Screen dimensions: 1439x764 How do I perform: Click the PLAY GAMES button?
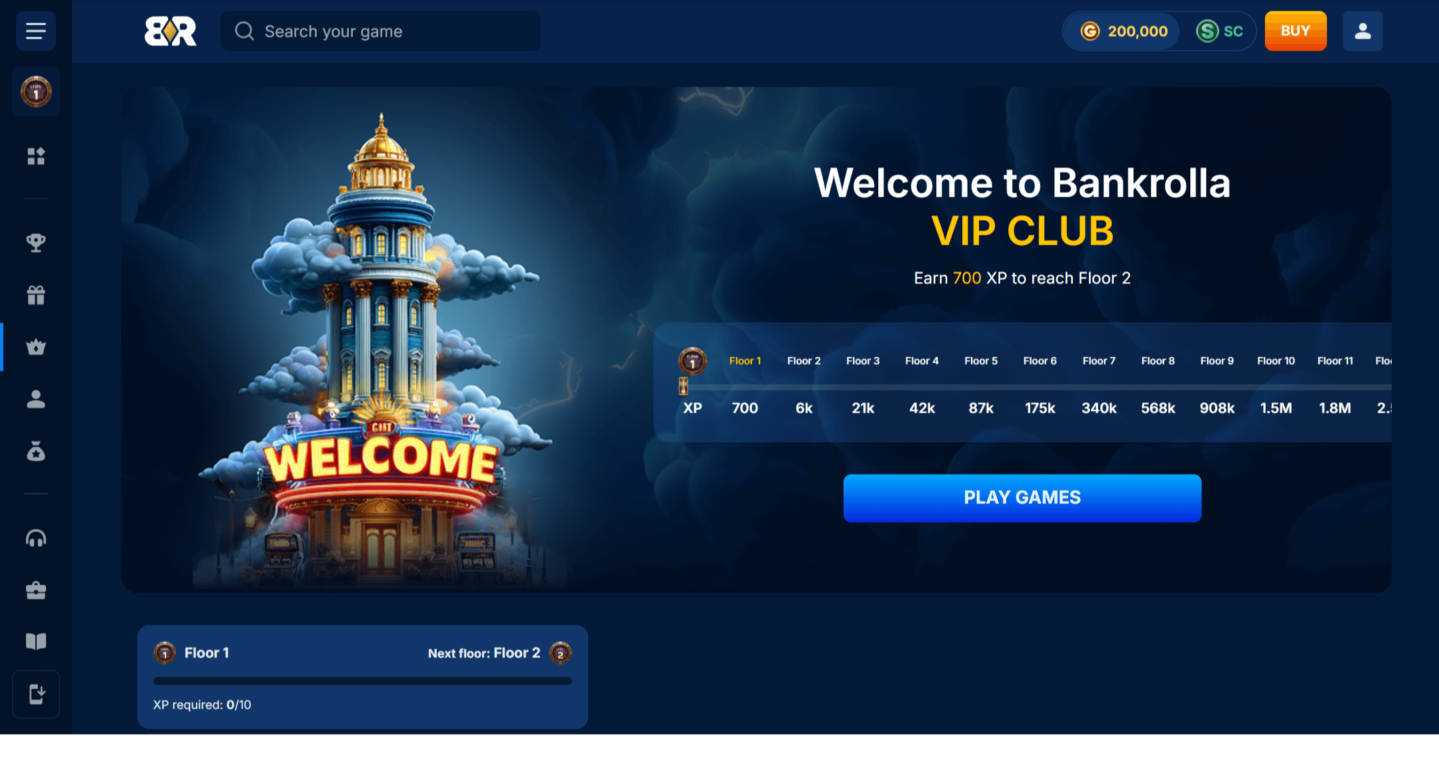tap(1022, 498)
